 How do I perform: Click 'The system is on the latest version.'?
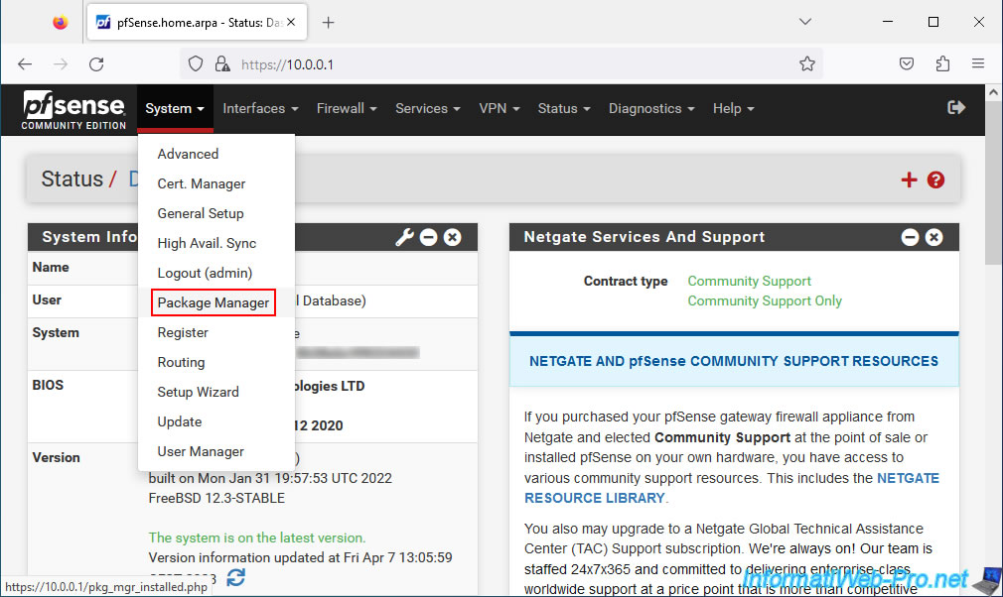pyautogui.click(x=257, y=537)
